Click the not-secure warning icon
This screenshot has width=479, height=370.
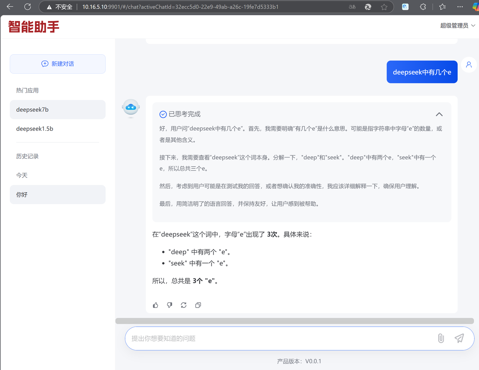(49, 7)
